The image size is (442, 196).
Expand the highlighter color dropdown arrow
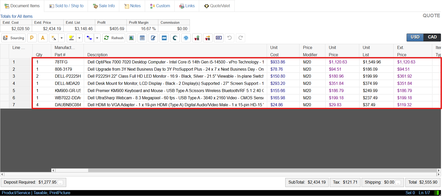click(79, 38)
